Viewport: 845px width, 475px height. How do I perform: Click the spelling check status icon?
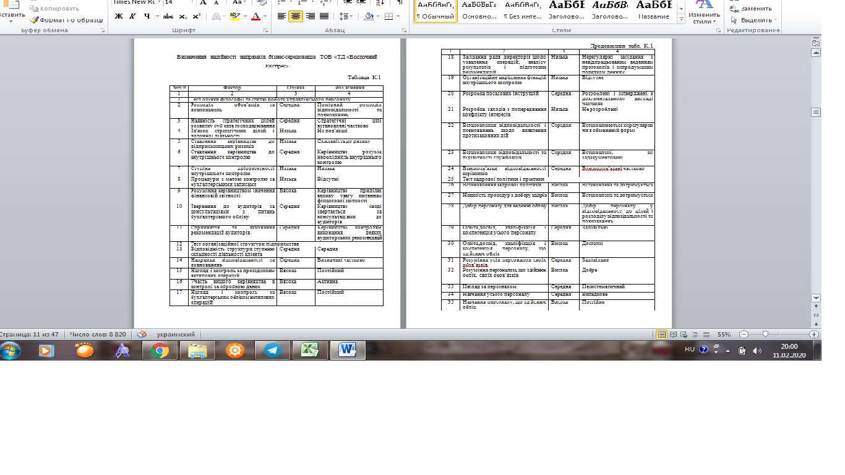142,334
